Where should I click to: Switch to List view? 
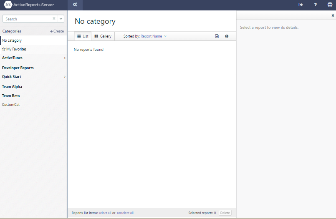click(x=83, y=36)
